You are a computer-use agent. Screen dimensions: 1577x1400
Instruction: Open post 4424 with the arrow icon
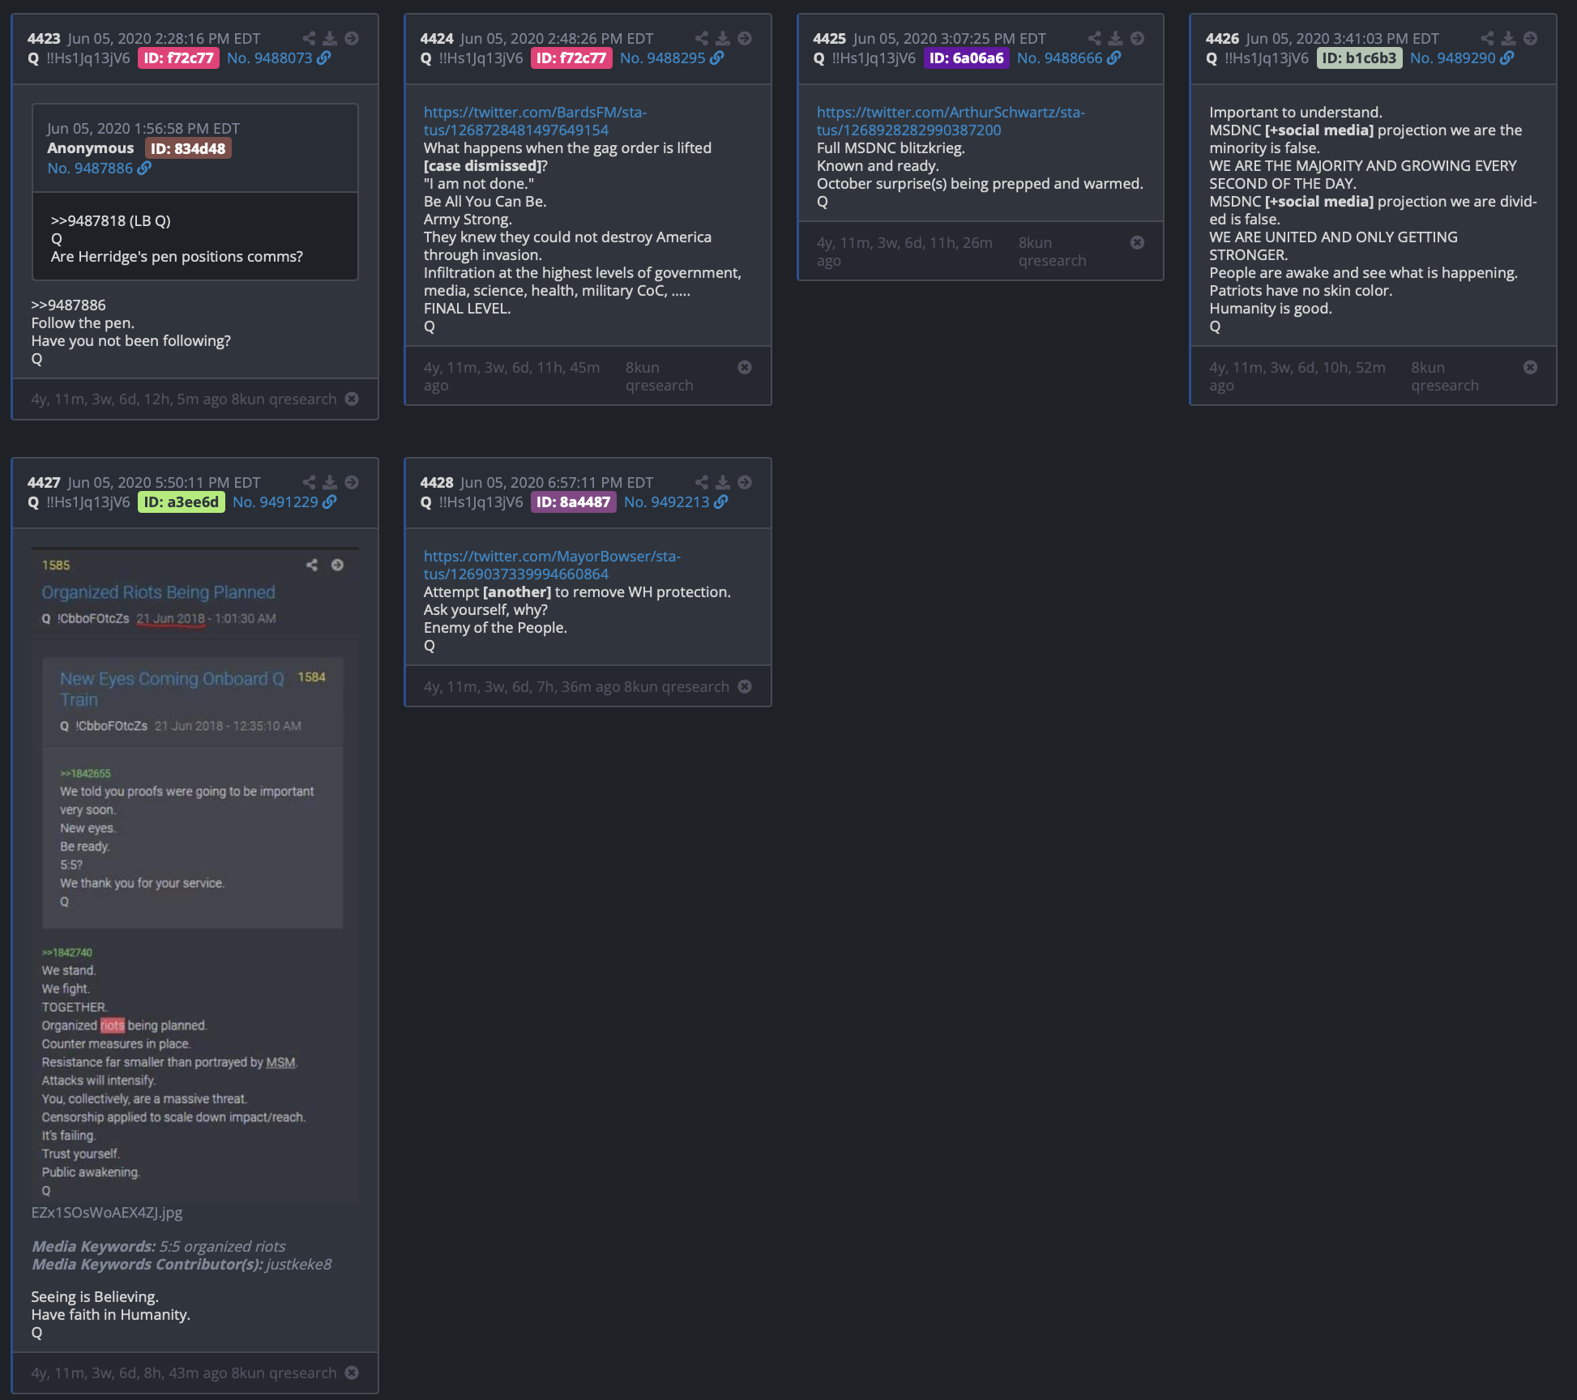point(745,38)
